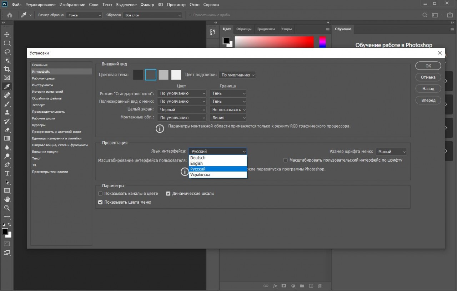The width and height of the screenshot is (457, 291).
Task: Open the Размер шрифта меню dropdown
Action: pos(391,152)
